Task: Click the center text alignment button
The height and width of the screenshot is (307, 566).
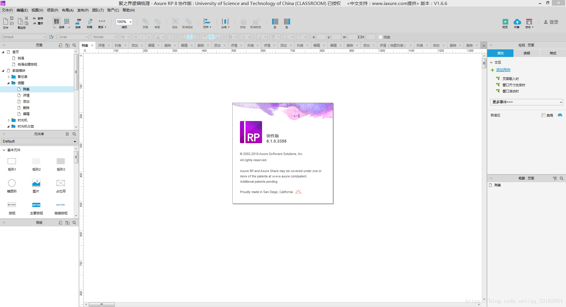Action: [189, 37]
